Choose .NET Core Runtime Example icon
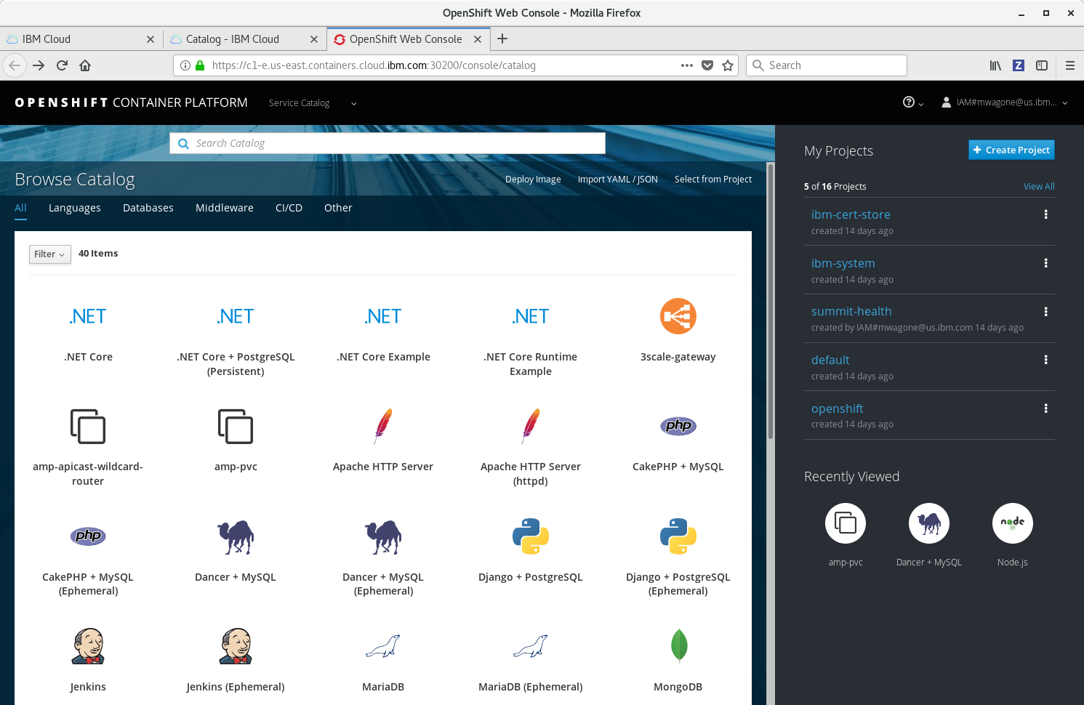 click(x=531, y=316)
